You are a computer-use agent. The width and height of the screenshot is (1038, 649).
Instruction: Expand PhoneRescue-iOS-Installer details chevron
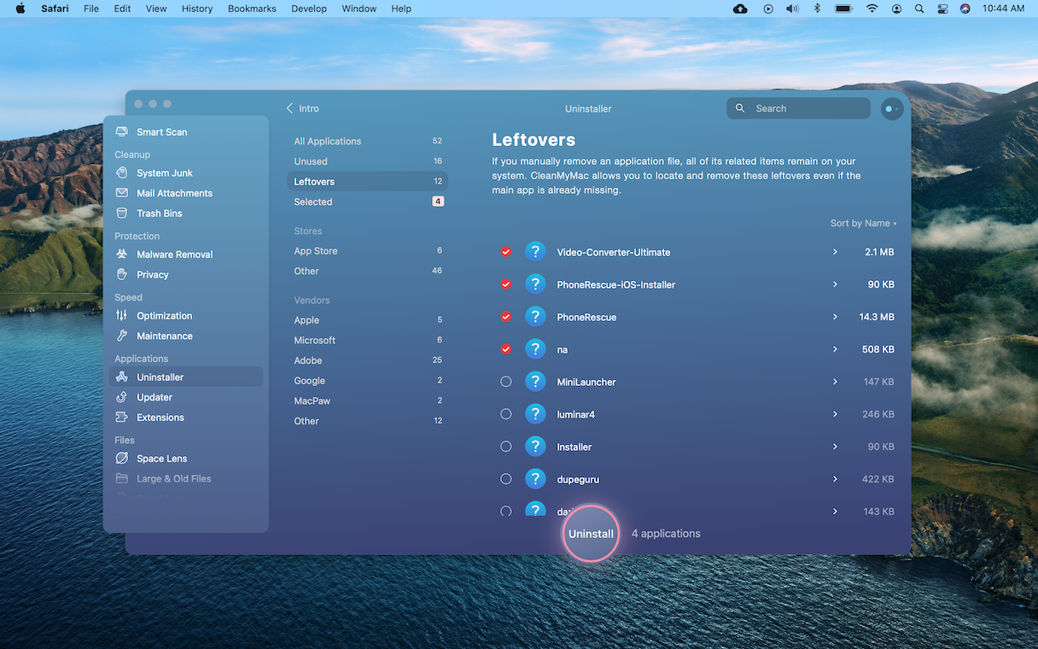pos(835,284)
